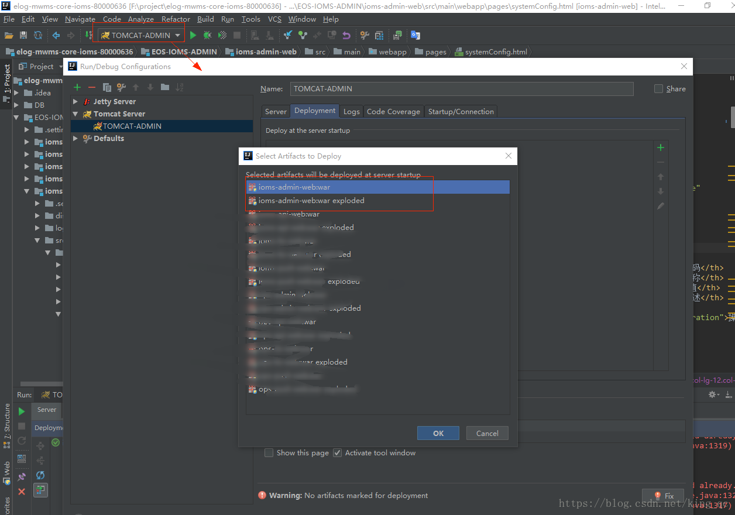
Task: Open the Analyze menu
Action: click(x=141, y=19)
